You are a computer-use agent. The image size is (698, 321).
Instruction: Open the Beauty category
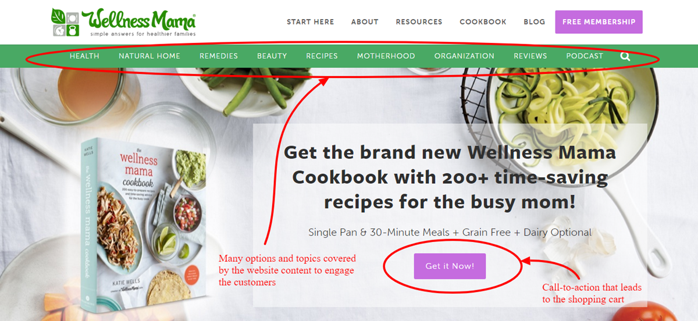(x=272, y=56)
